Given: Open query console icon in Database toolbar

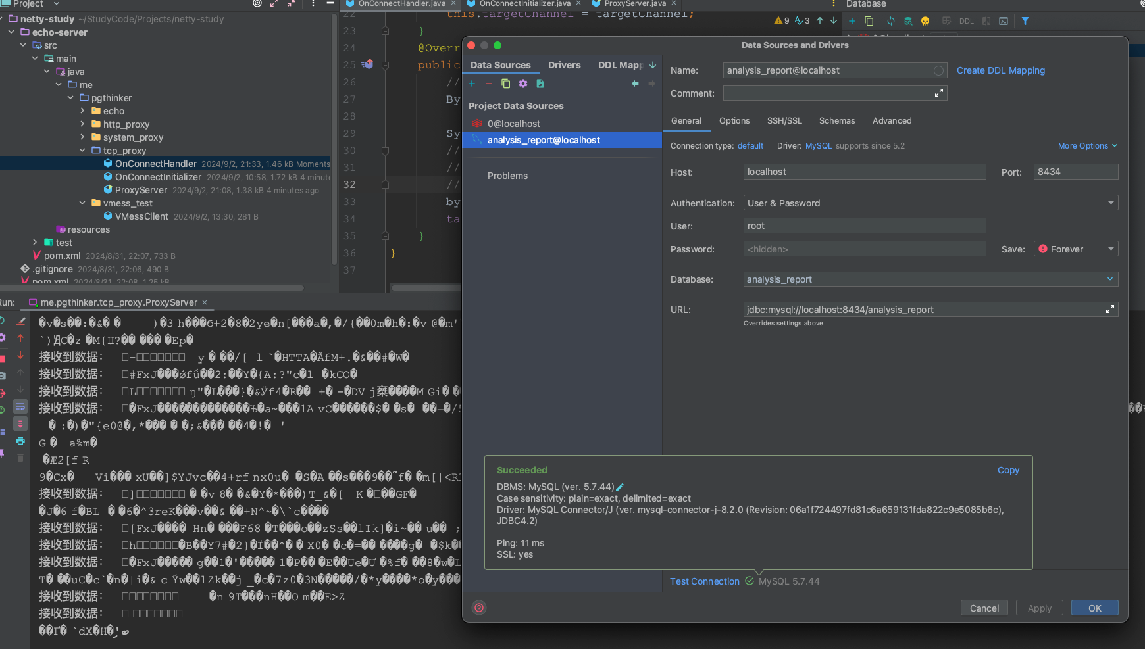Looking at the screenshot, I should tap(1004, 21).
